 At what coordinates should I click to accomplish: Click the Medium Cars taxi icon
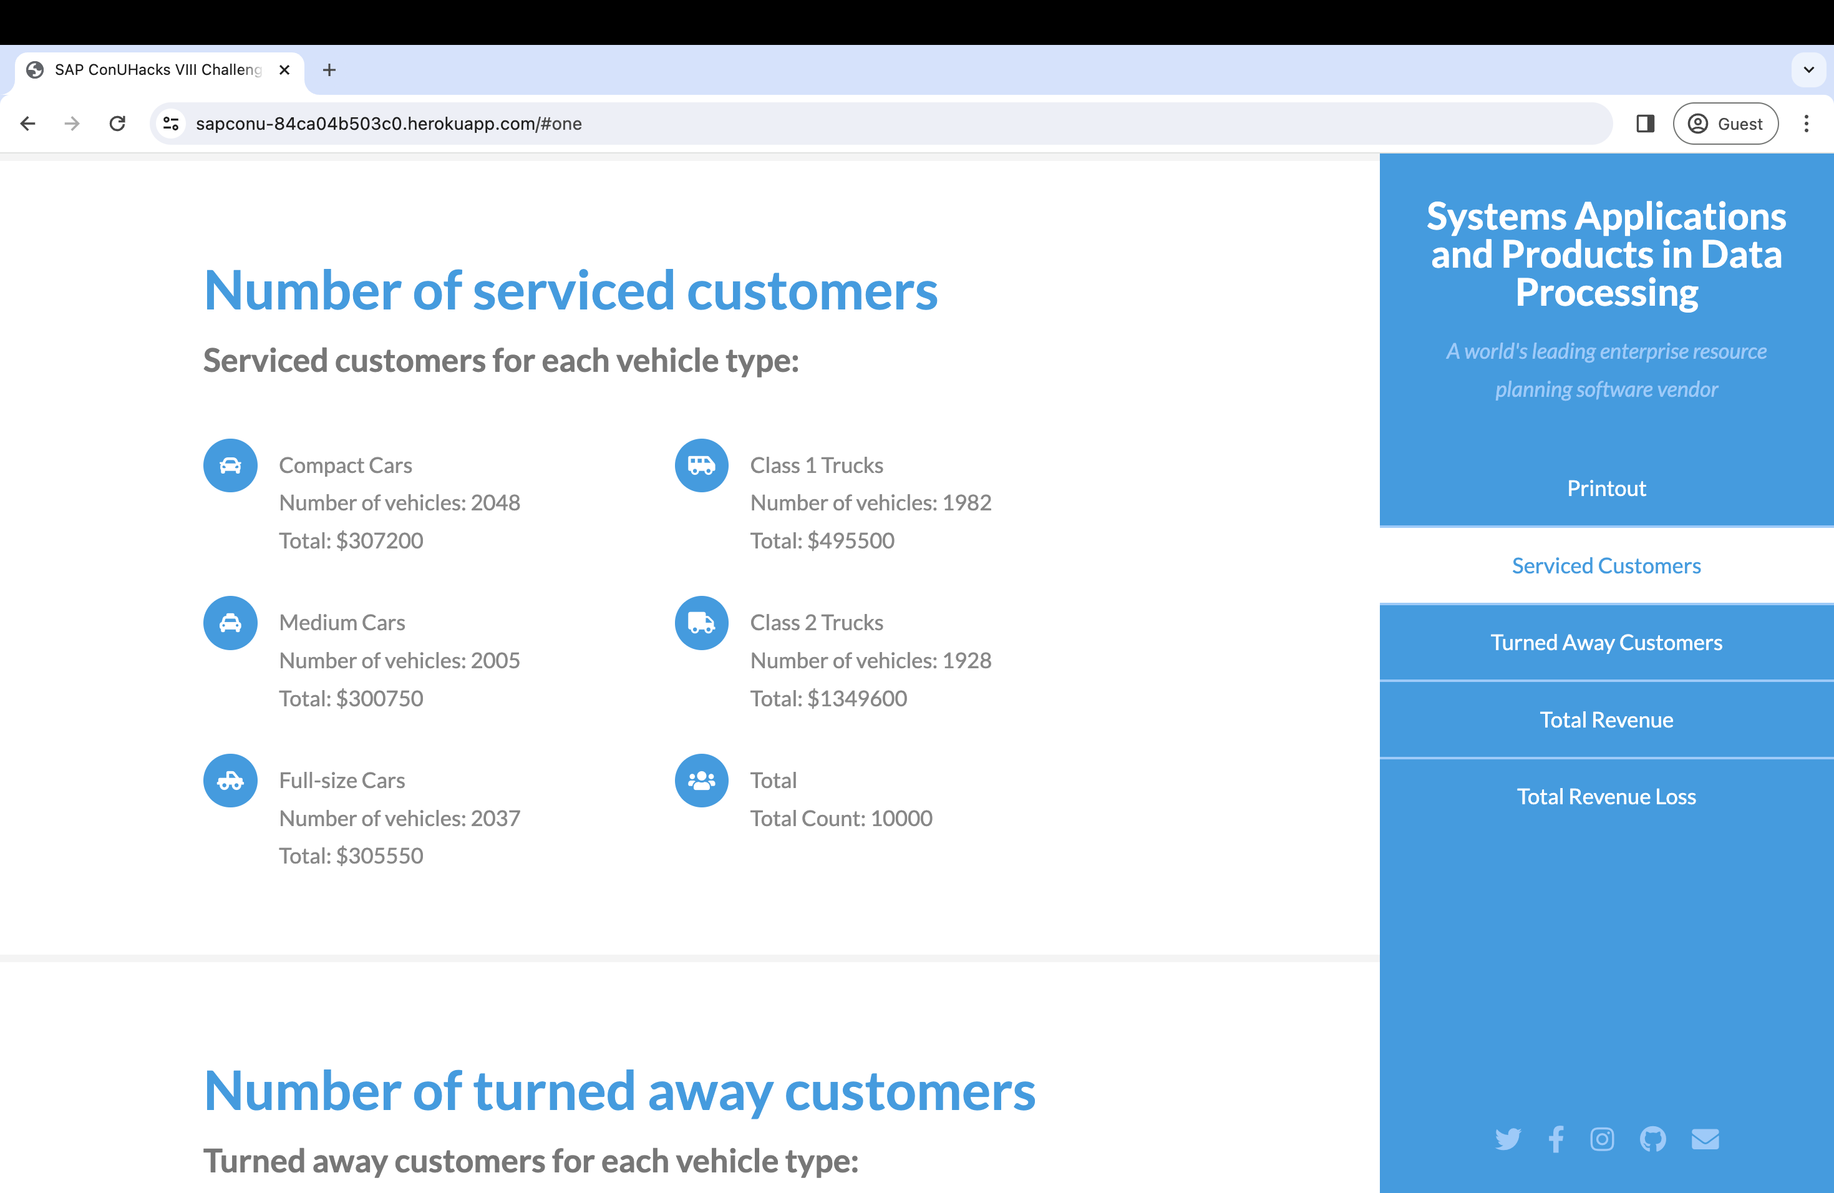[x=230, y=623]
